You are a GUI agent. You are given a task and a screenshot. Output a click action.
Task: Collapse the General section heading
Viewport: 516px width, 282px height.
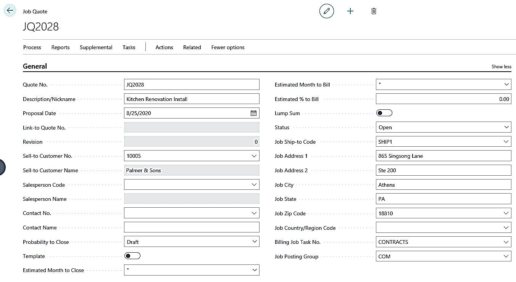[x=35, y=66]
